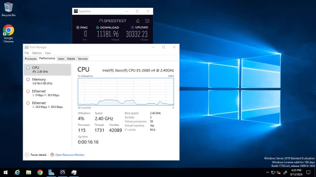Launch Internet Explorer from the taskbar
This screenshot has height=177, width=316.
(17, 172)
